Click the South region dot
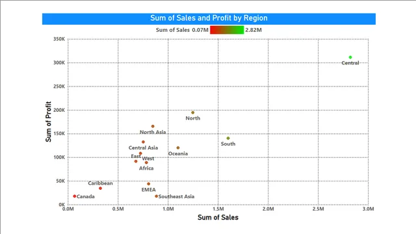 [228, 138]
